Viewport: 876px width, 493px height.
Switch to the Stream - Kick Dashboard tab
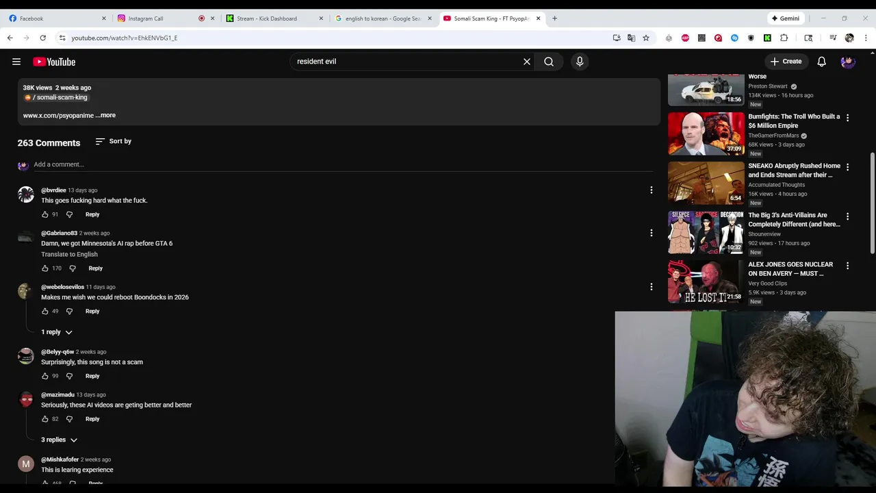(274, 18)
